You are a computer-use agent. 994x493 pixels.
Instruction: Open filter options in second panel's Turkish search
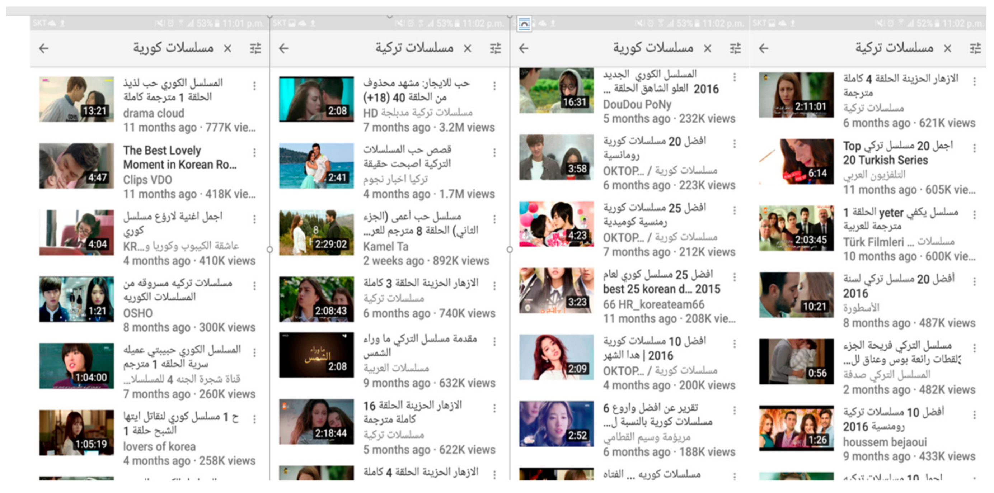496,48
